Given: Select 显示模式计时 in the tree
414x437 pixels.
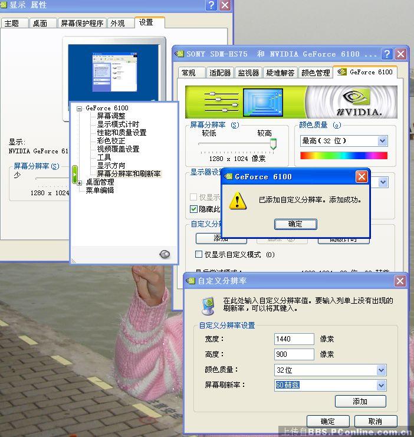Looking at the screenshot, I should tap(118, 124).
